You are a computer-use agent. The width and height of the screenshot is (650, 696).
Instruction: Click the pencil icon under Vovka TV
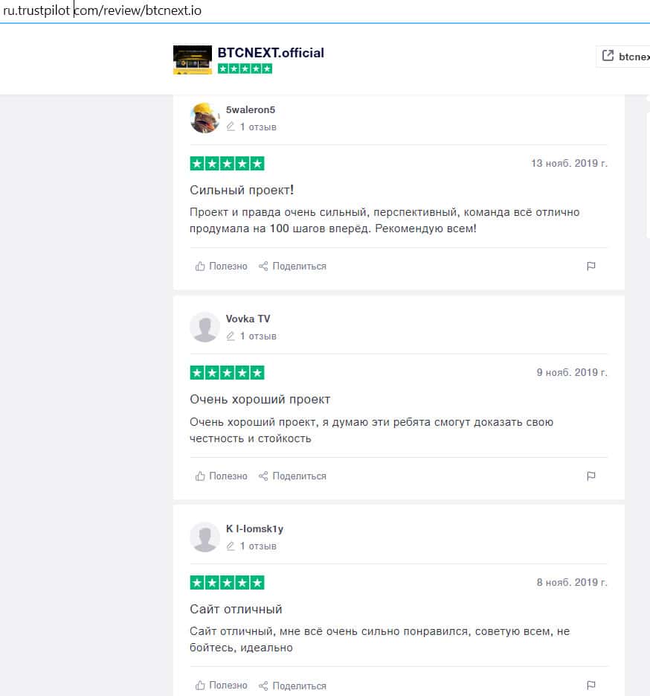click(231, 336)
